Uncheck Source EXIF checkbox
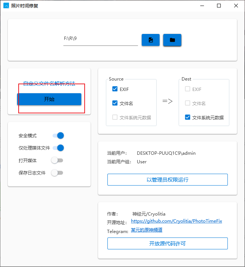245x267 pixels. pos(115,89)
